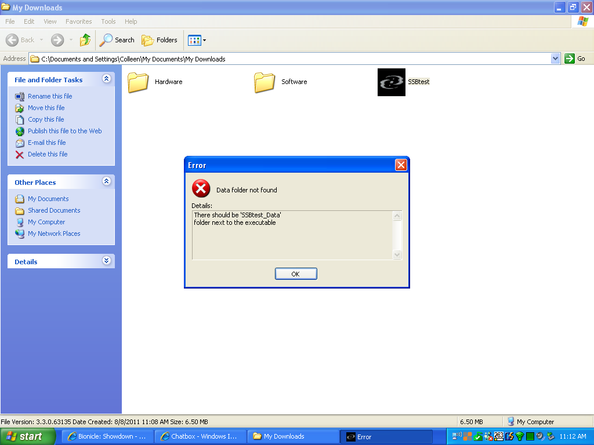Click Move this file
Viewport: 594px width, 445px height.
pos(46,108)
